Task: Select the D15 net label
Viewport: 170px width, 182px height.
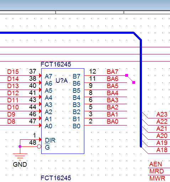Action: coord(13,72)
